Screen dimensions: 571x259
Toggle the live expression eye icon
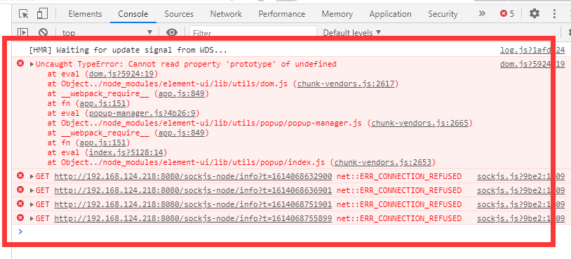[172, 32]
